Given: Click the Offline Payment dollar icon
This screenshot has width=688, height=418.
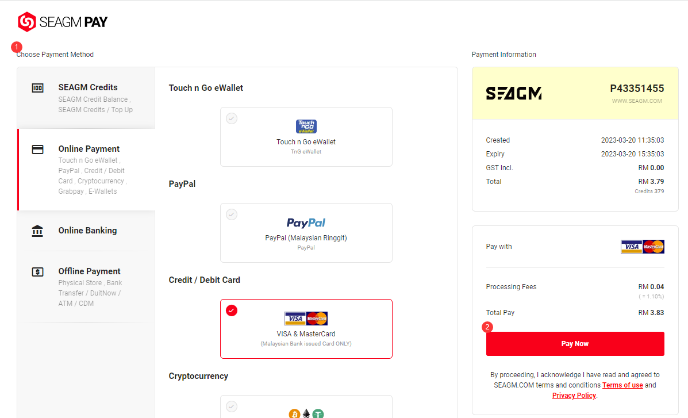Looking at the screenshot, I should click(38, 272).
